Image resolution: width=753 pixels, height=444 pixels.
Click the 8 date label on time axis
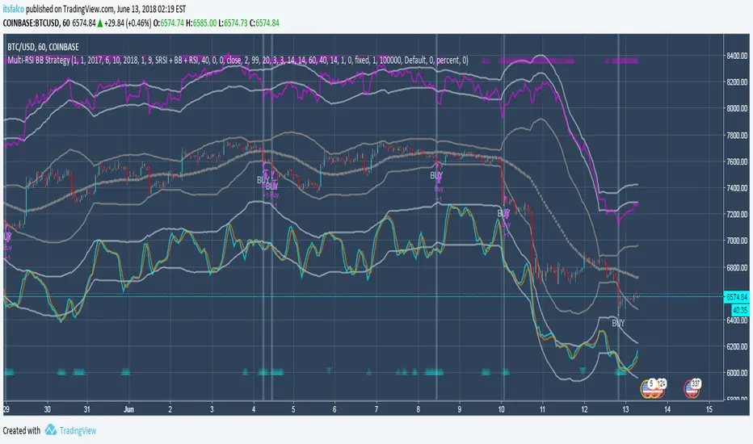(419, 409)
